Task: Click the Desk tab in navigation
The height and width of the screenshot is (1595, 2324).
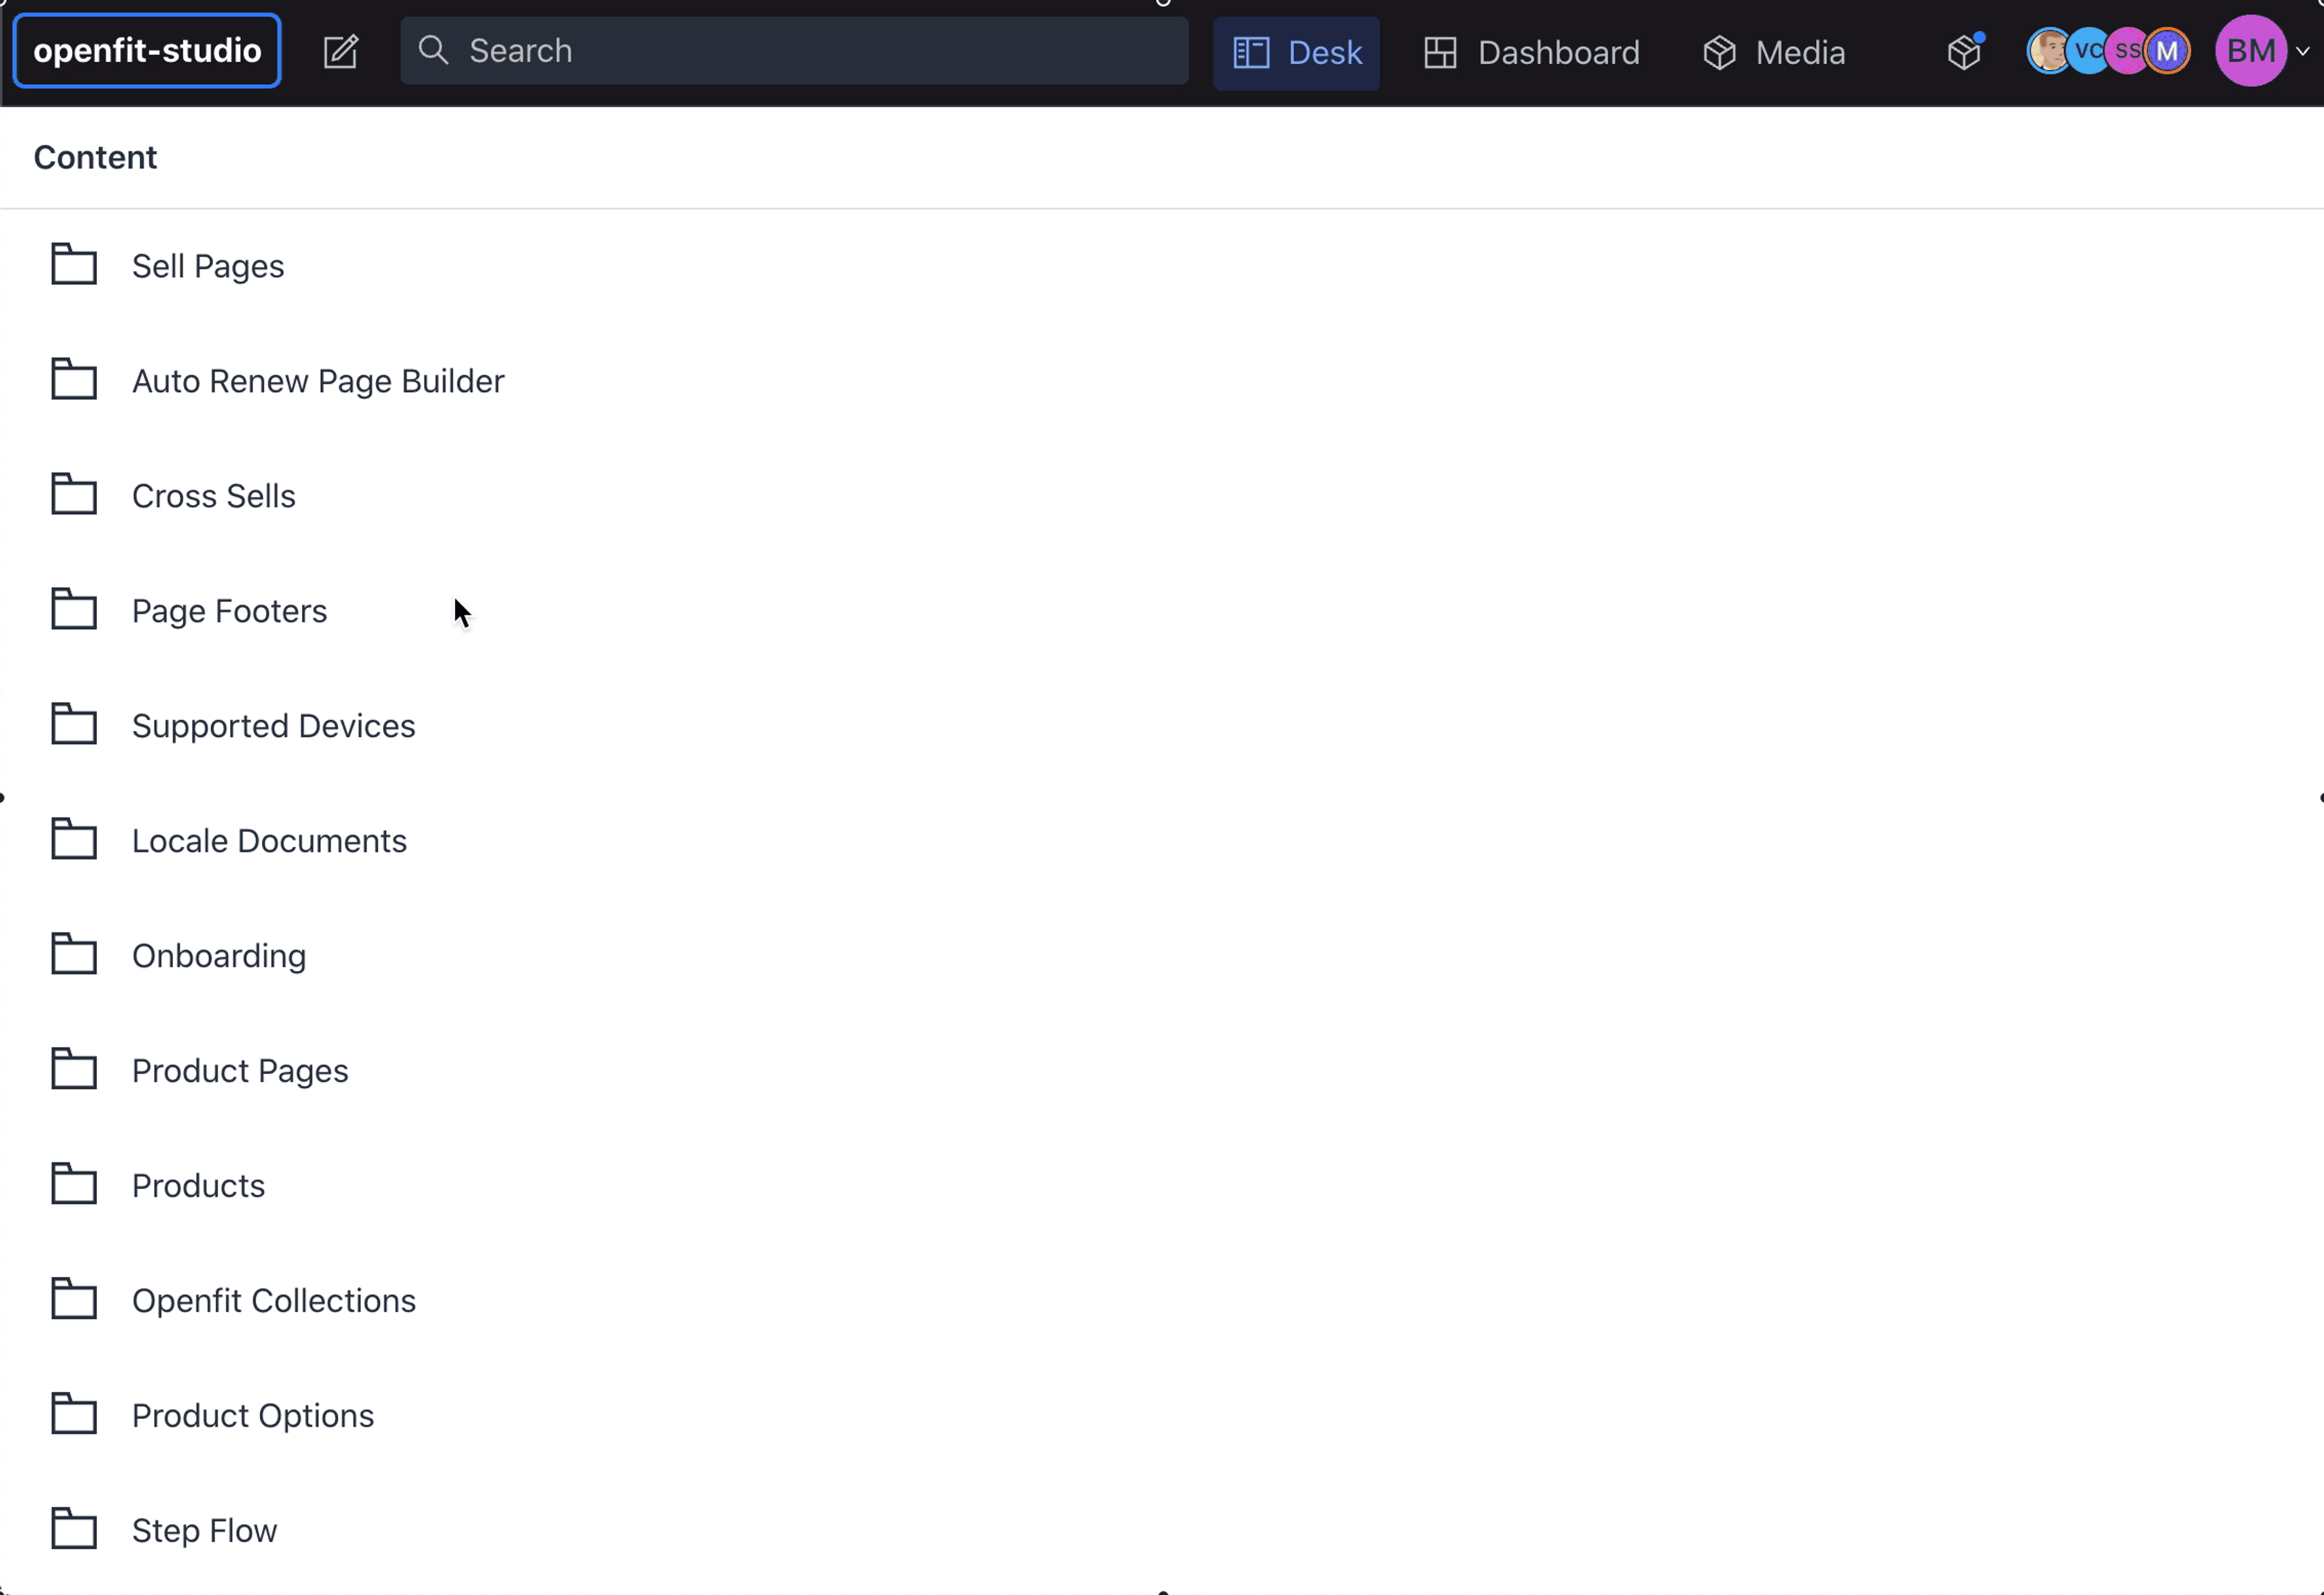Action: [x=1298, y=50]
